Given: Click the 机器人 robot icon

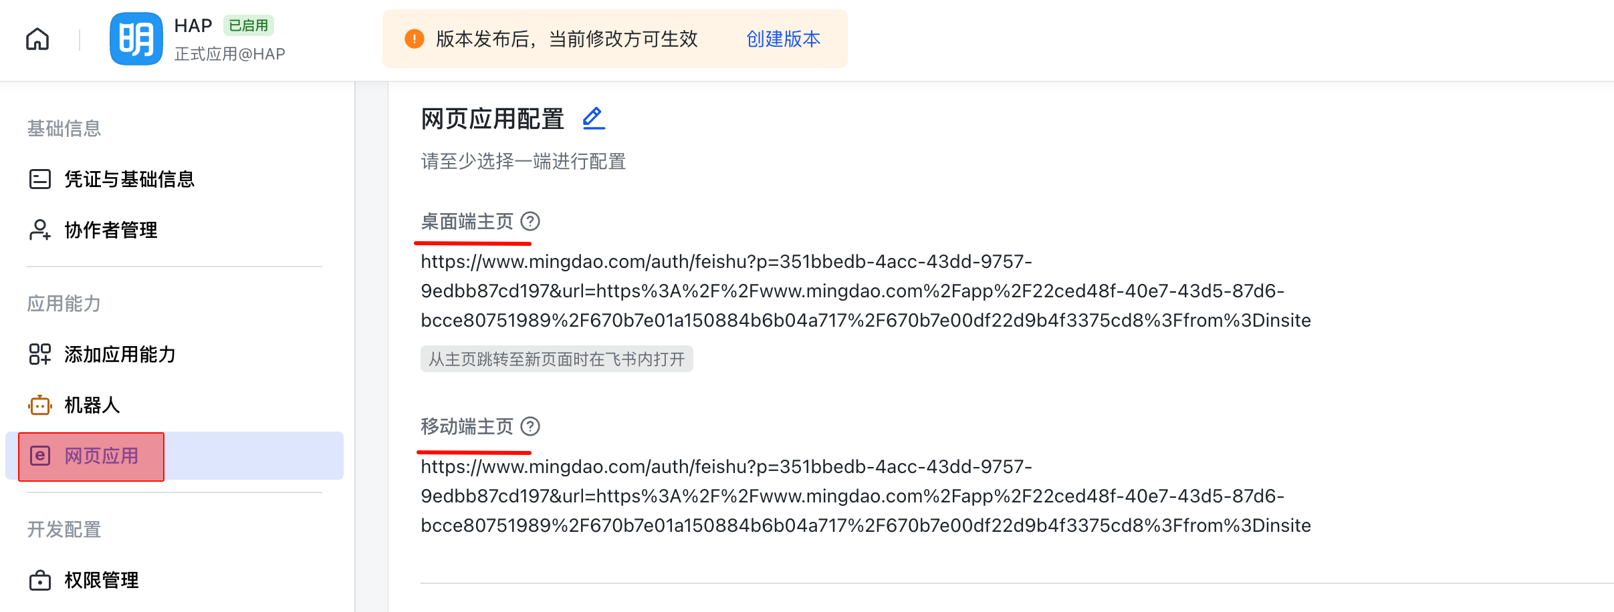Looking at the screenshot, I should tap(40, 405).
